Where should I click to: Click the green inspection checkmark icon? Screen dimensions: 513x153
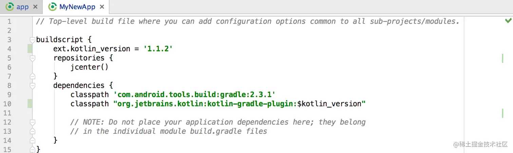click(x=508, y=21)
